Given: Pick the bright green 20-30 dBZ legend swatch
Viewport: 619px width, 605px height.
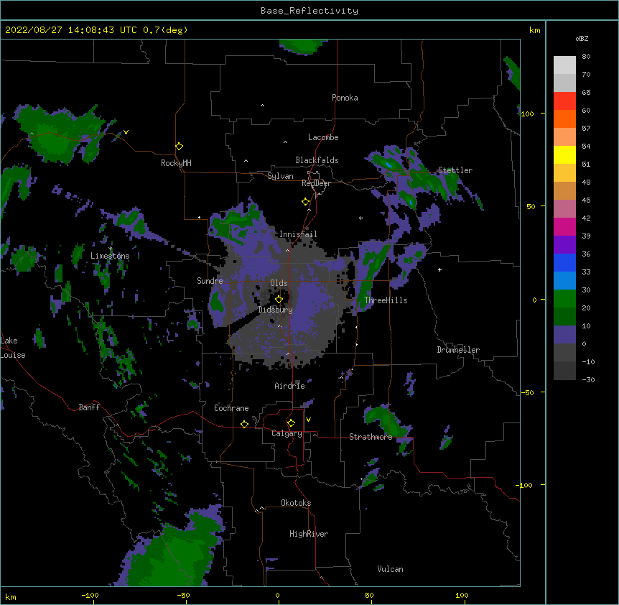Looking at the screenshot, I should 564,299.
